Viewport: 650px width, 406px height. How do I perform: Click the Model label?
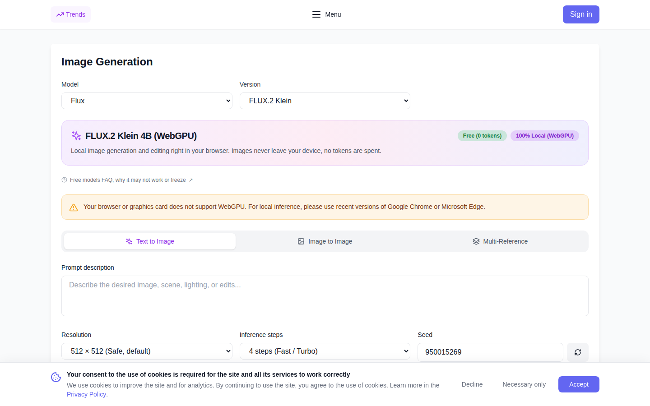click(x=70, y=84)
